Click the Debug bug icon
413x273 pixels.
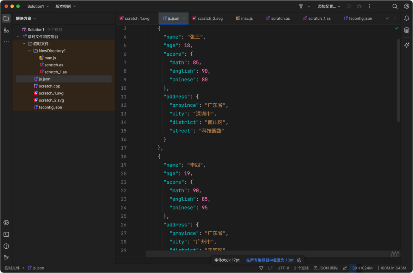359,6
